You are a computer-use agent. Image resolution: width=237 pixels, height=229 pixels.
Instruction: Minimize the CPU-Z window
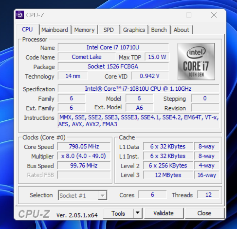click(164, 15)
